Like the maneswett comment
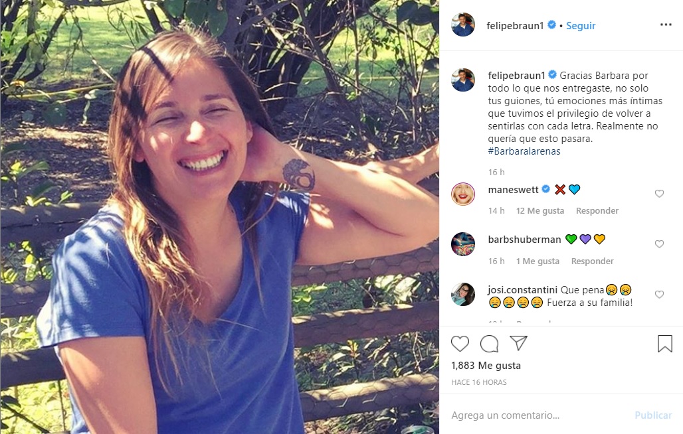 (660, 194)
